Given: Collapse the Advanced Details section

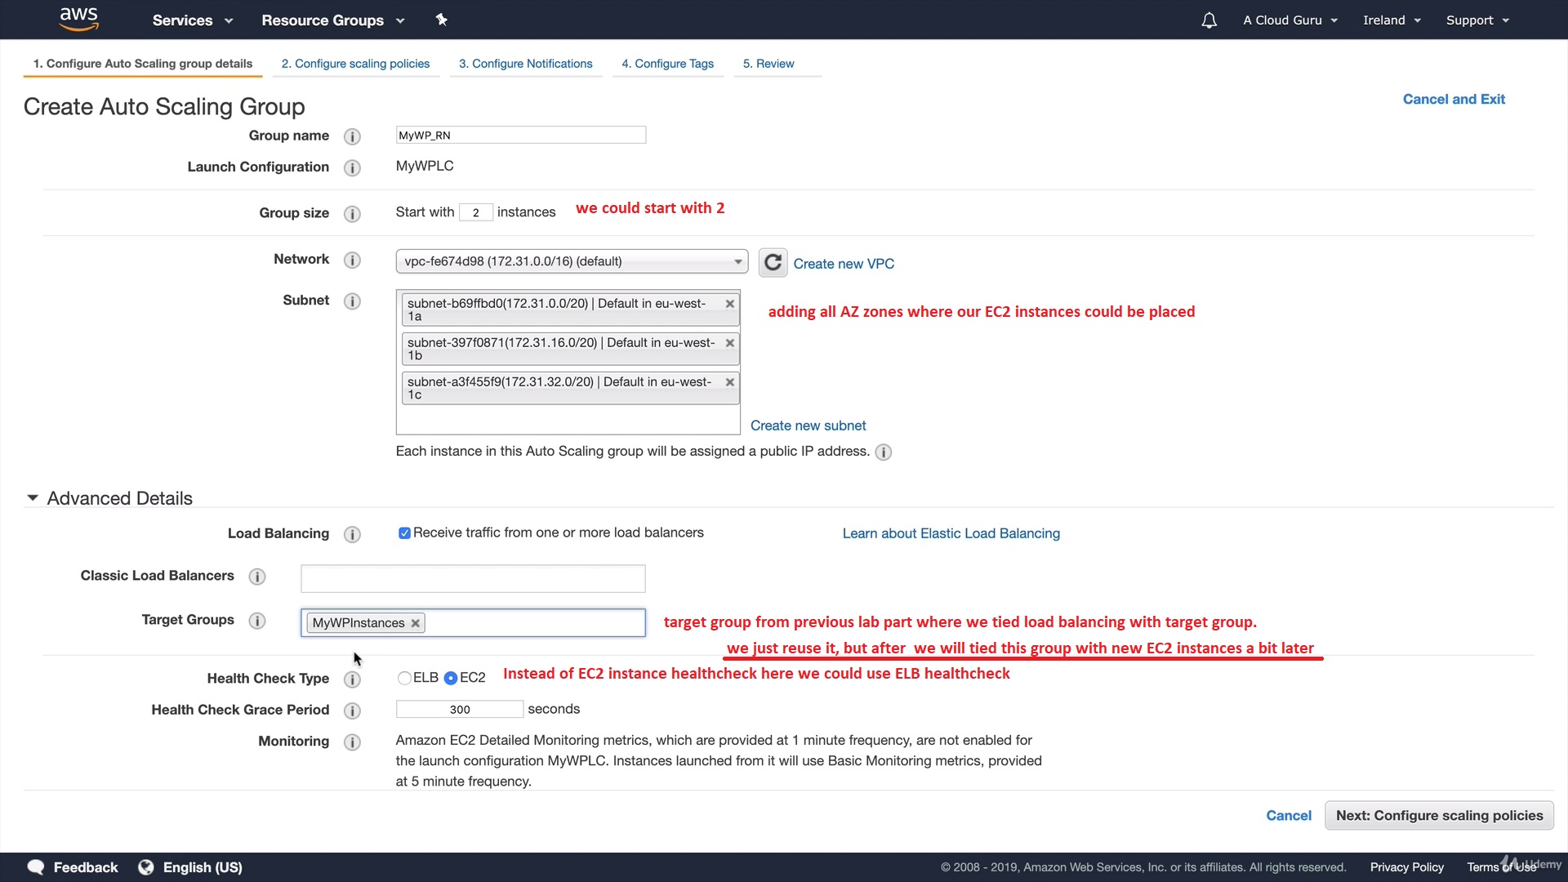Looking at the screenshot, I should click(33, 498).
